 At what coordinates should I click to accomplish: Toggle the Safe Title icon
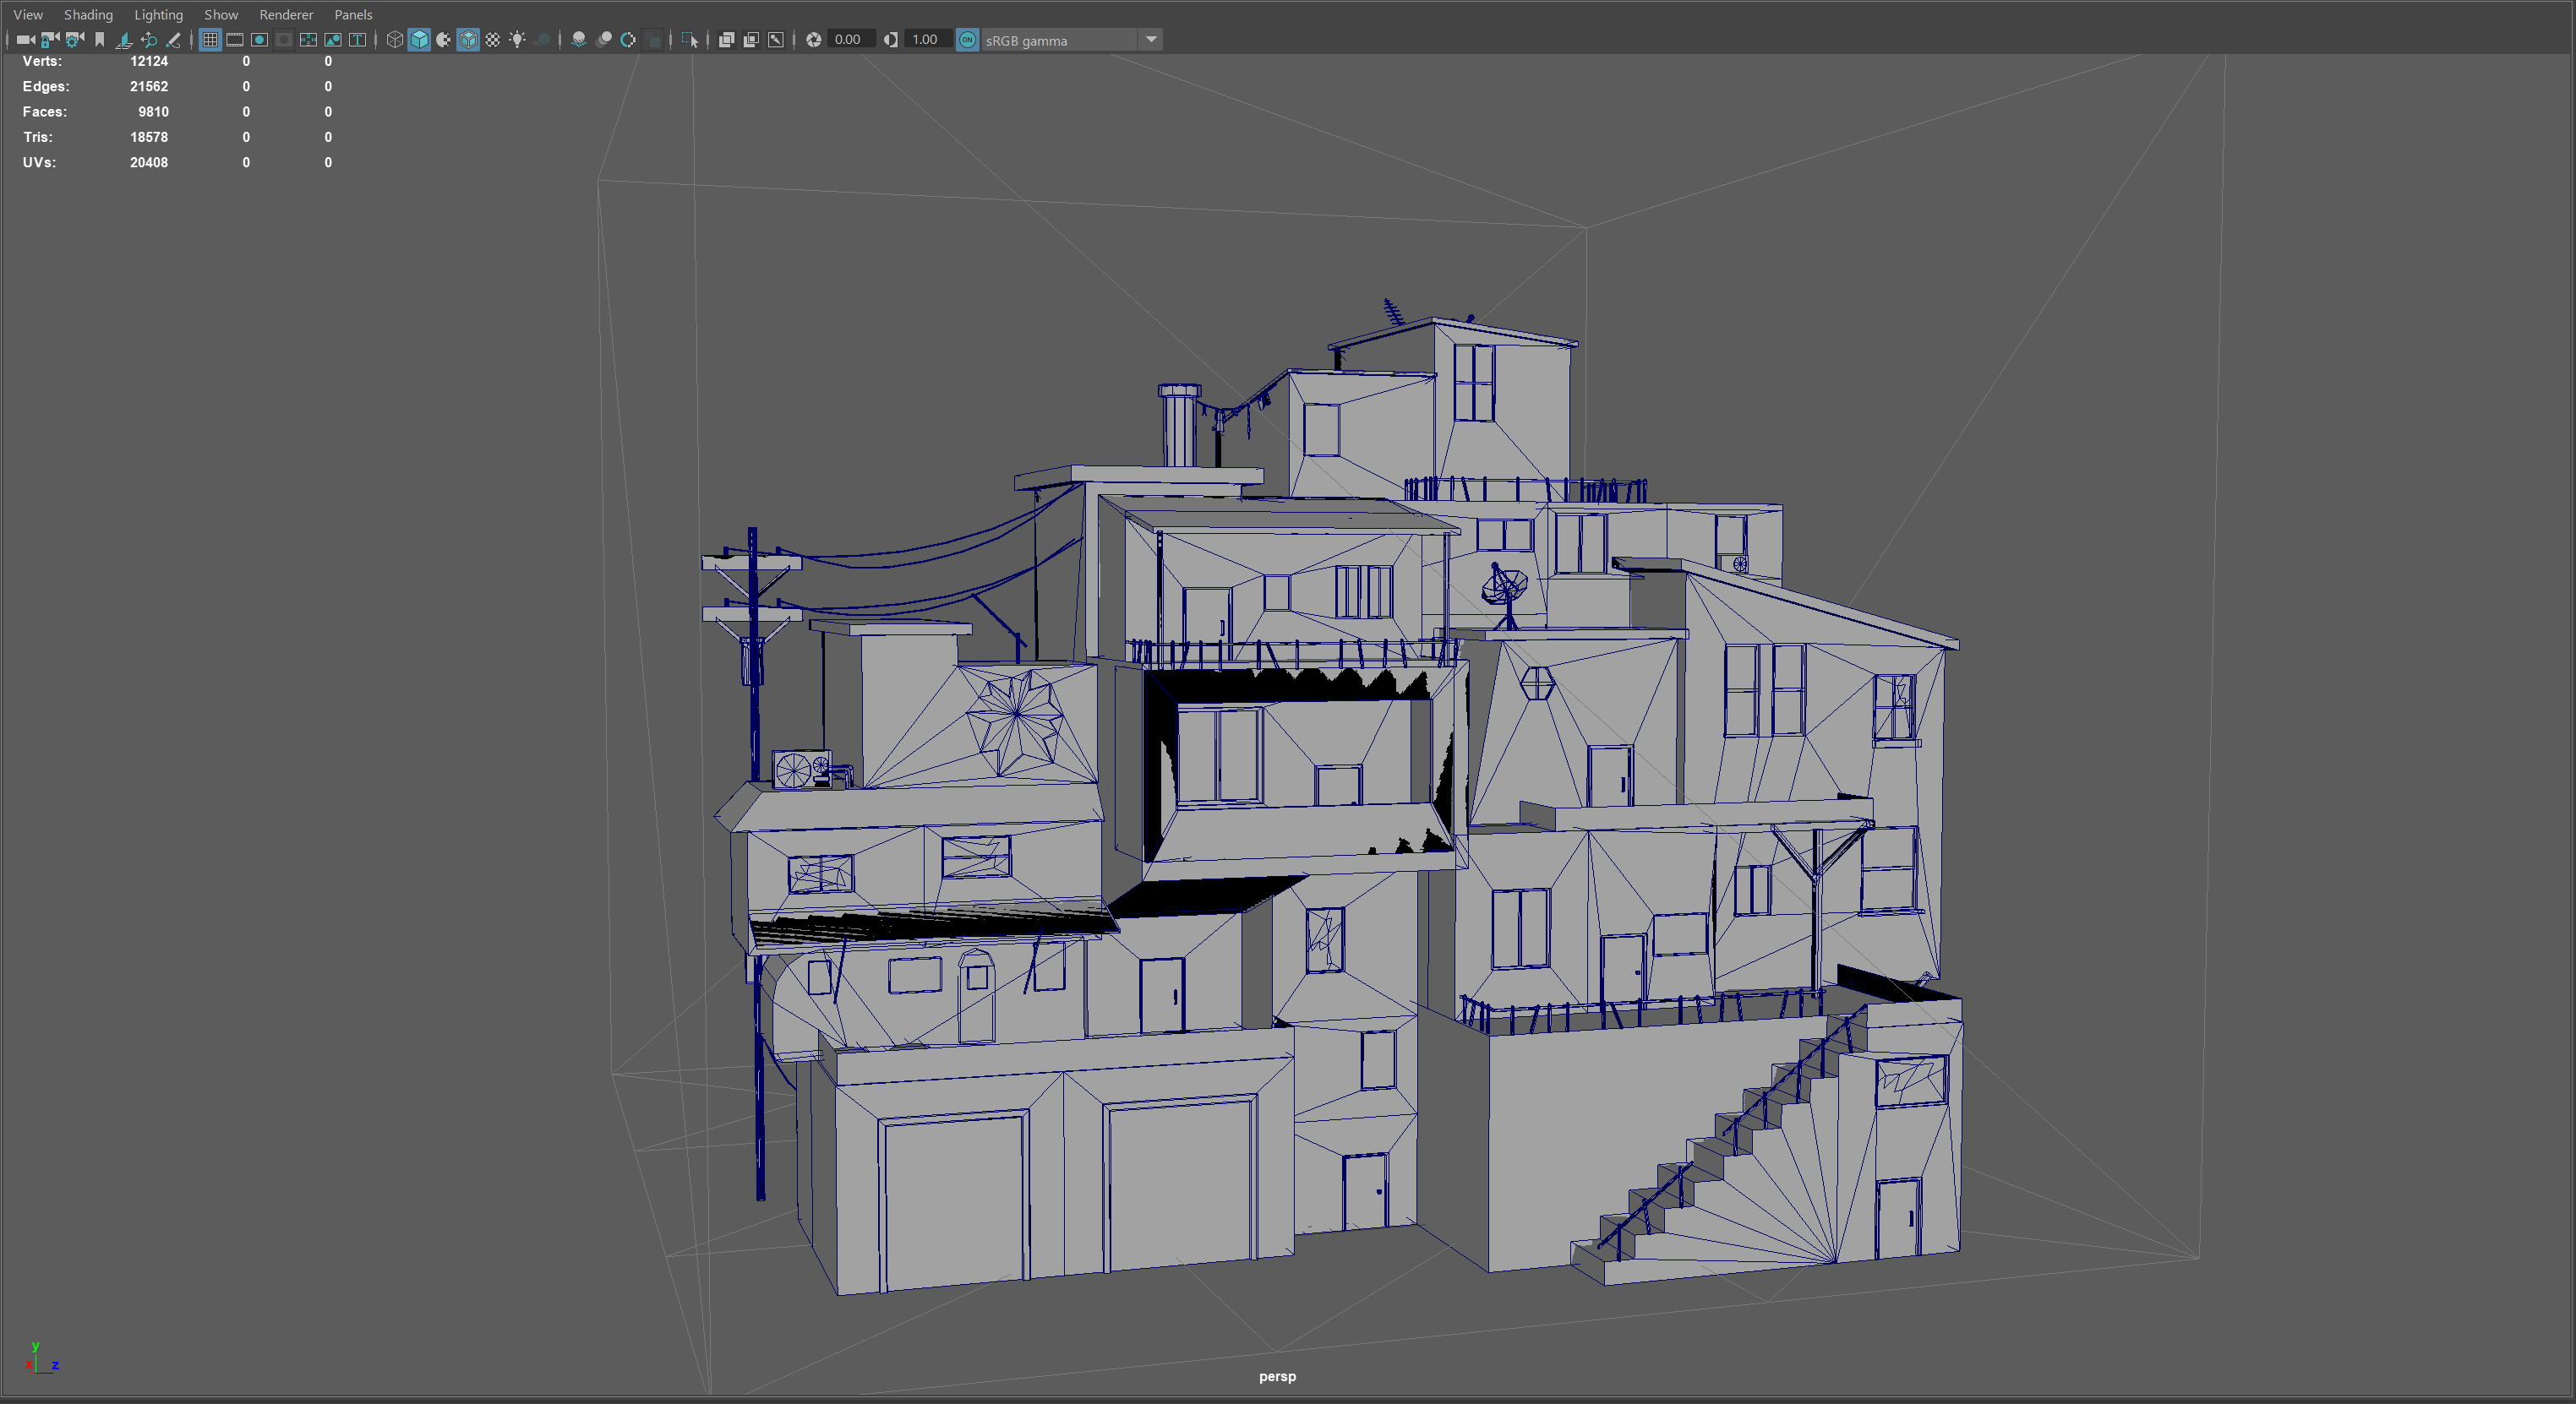357,40
